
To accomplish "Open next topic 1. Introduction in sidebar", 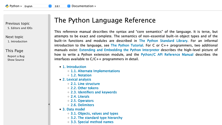I will click(x=17, y=41).
